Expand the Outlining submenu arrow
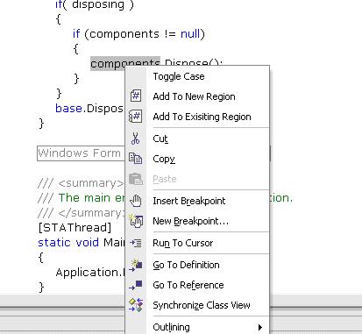 [260, 327]
